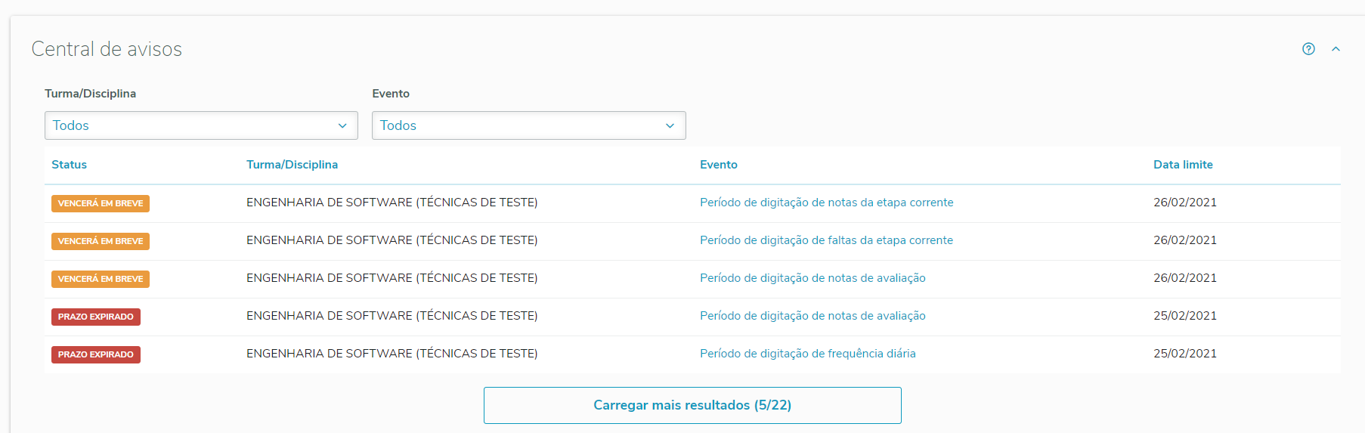1365x433 pixels.
Task: Sort by Data limite column header
Action: (x=1182, y=165)
